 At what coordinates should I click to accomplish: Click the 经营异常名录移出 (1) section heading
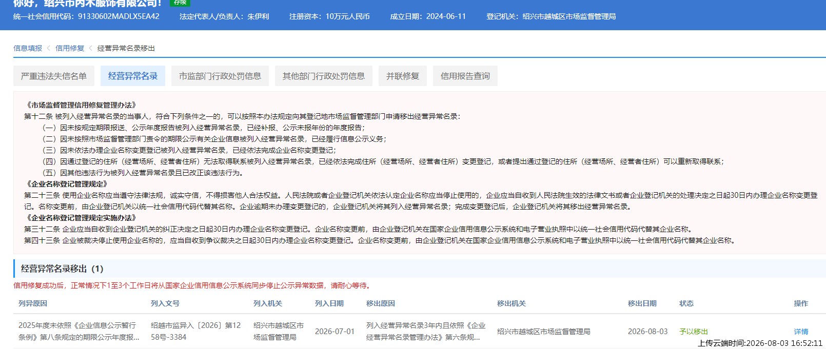62,269
